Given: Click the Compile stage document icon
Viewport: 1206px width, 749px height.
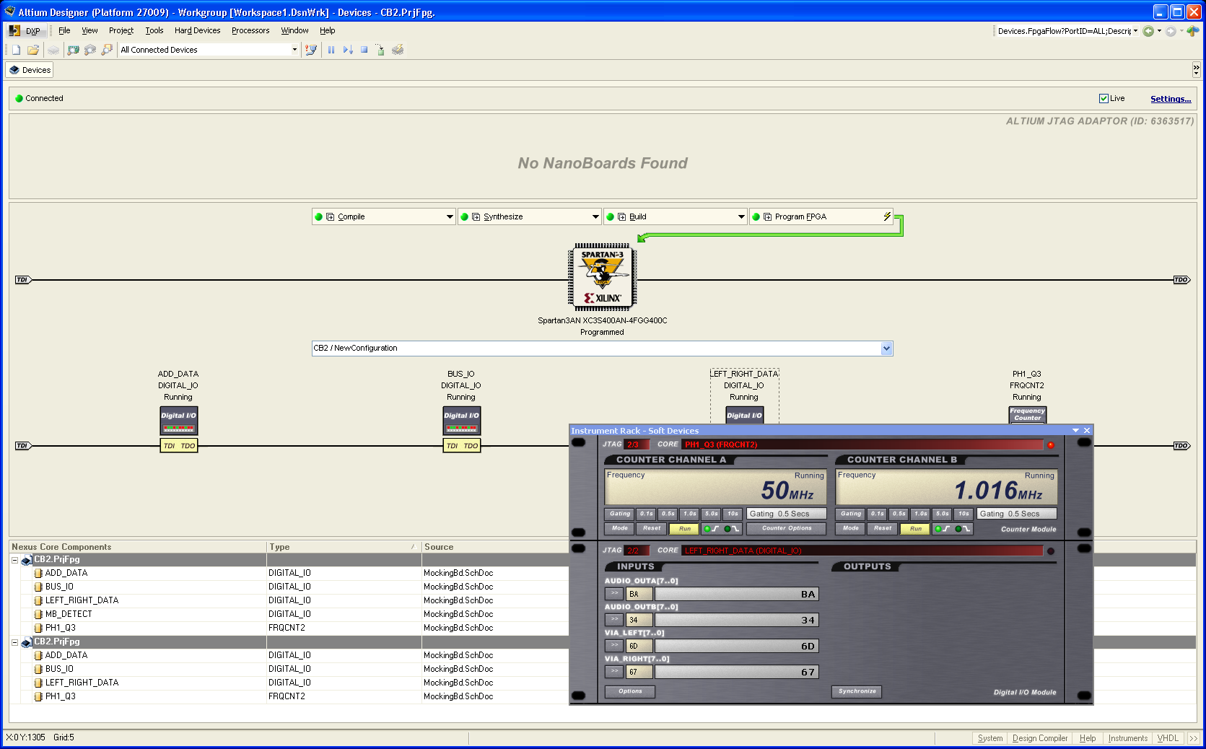Looking at the screenshot, I should 331,216.
